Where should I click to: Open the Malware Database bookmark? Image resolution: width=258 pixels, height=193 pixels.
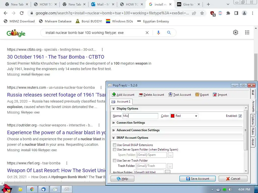tap(55, 21)
